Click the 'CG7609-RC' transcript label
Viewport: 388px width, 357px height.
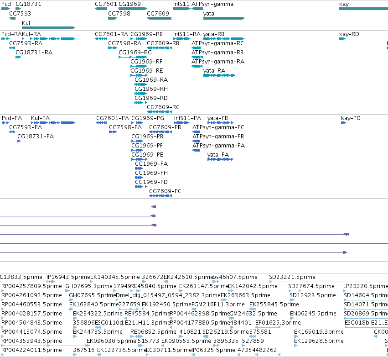163,107
